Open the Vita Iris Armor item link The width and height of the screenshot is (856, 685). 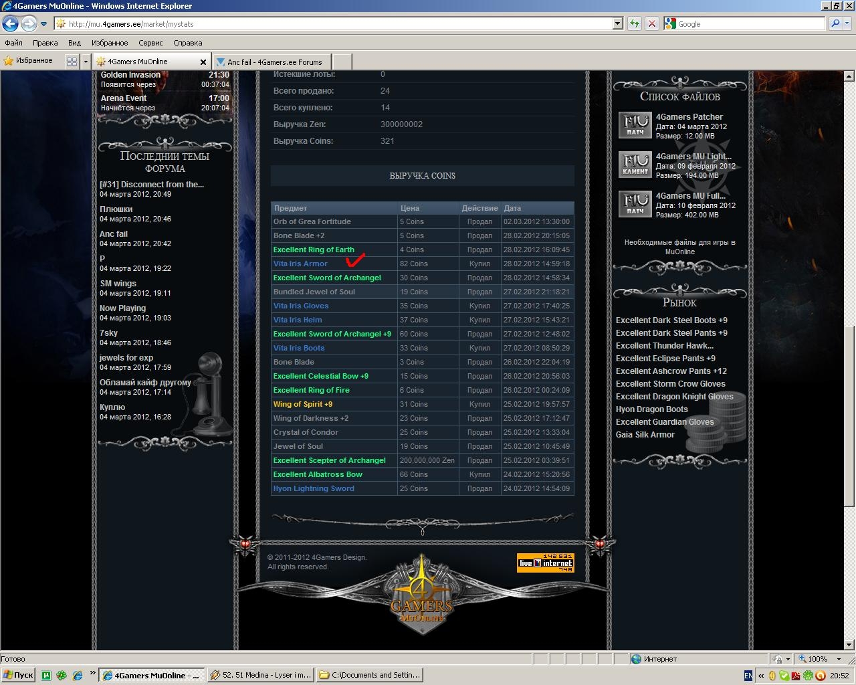(x=300, y=264)
